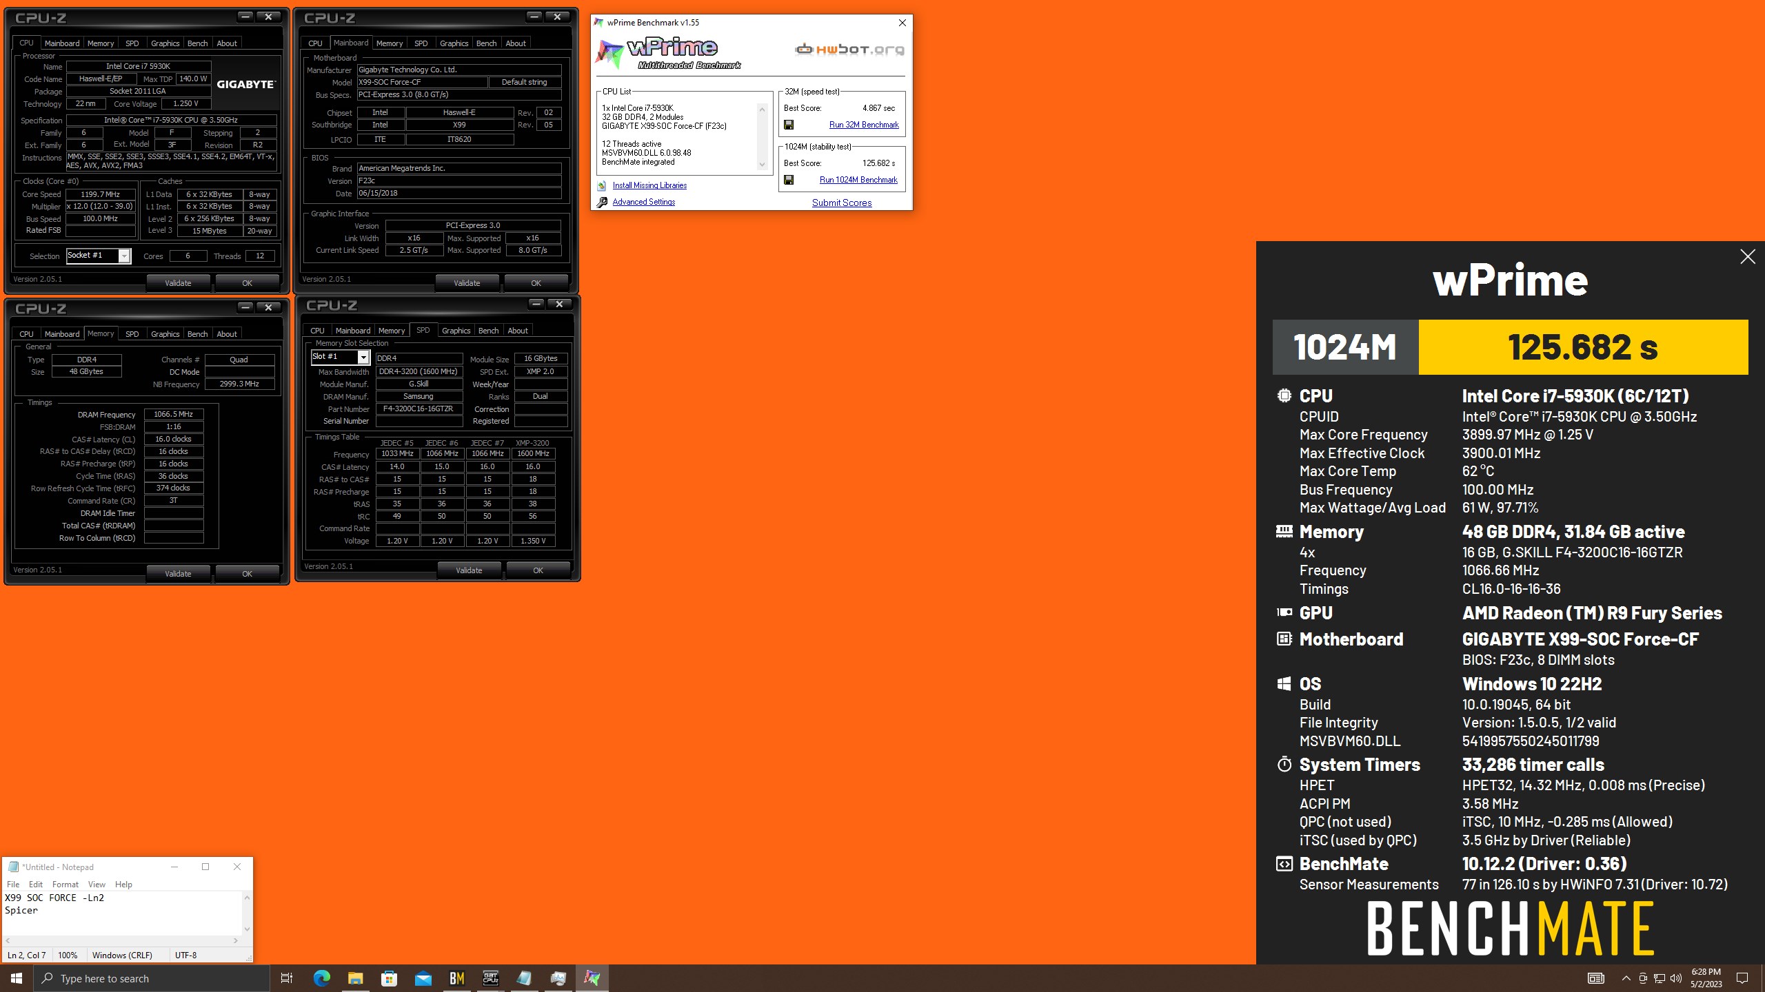Click the Notepad vertical scroll down arrow
Screen dimensions: 1765x992
pyautogui.click(x=247, y=929)
